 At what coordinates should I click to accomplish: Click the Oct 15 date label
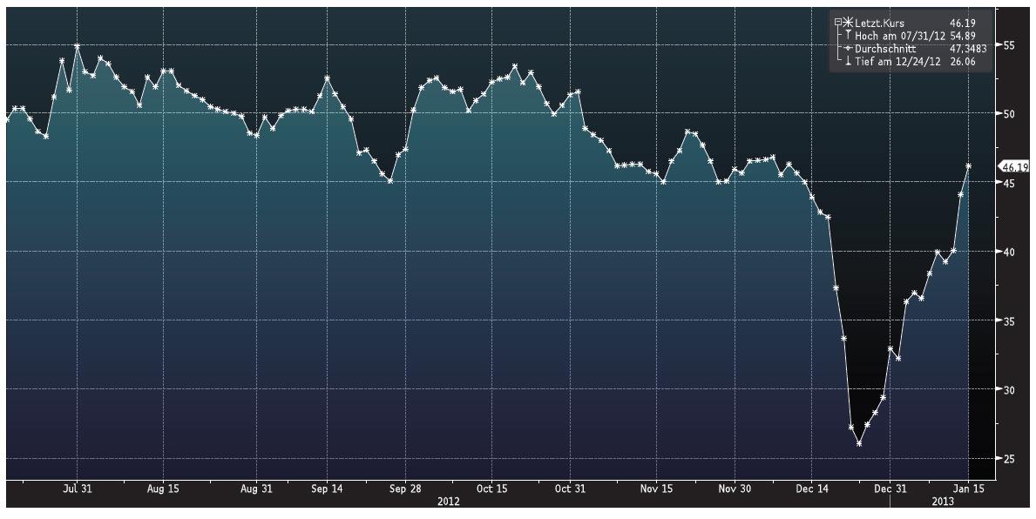pos(492,489)
